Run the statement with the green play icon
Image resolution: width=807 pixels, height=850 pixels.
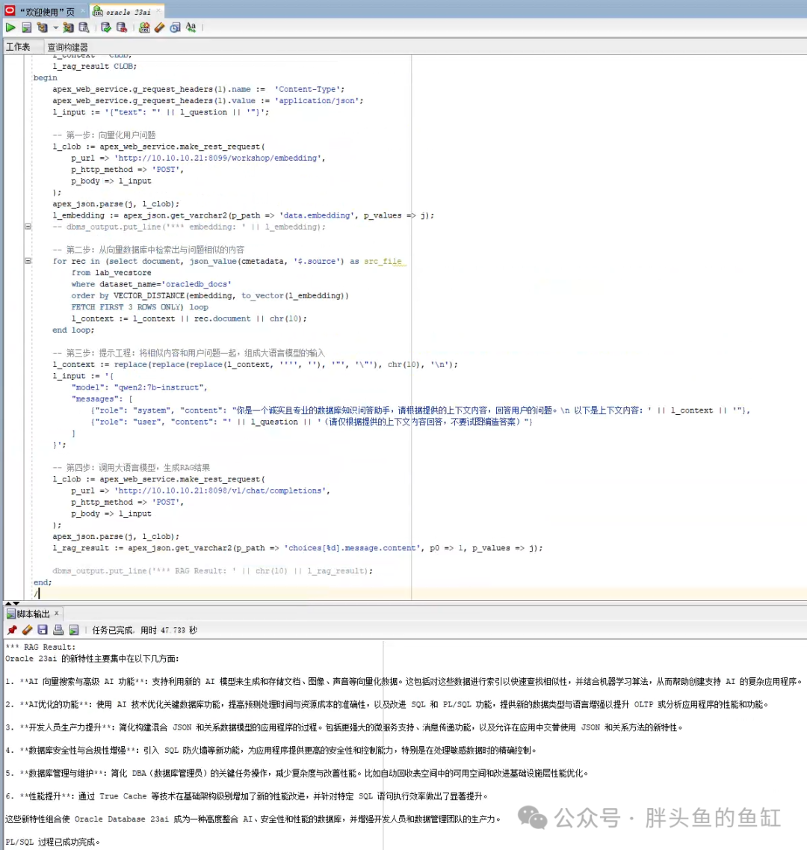[x=10, y=27]
